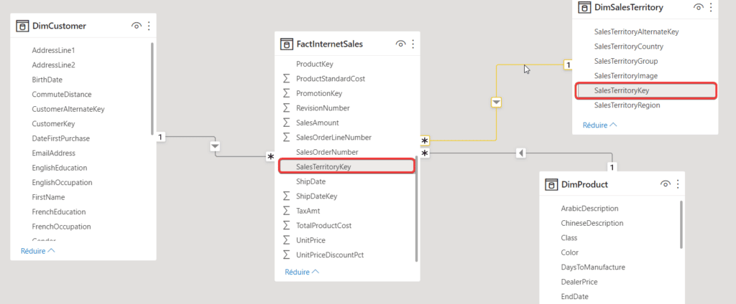Image resolution: width=736 pixels, height=304 pixels.
Task: Click the DimCustomer table icon
Action: 22,27
